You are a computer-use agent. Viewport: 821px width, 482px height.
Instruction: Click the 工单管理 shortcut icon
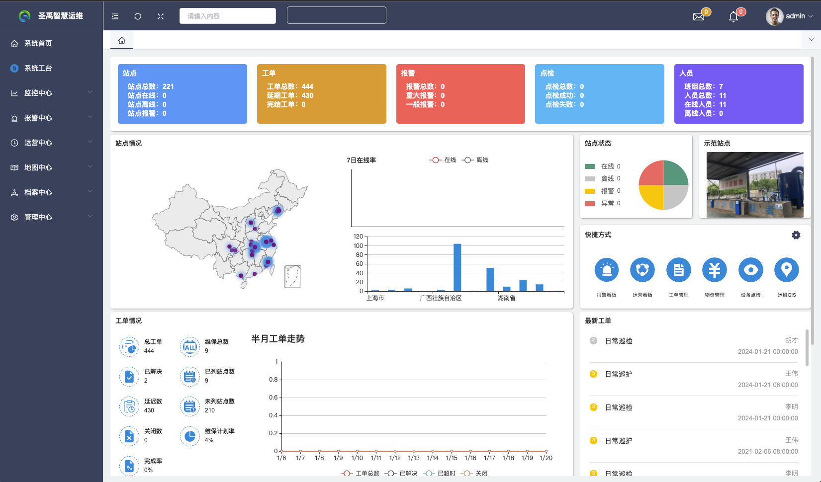[x=678, y=270]
